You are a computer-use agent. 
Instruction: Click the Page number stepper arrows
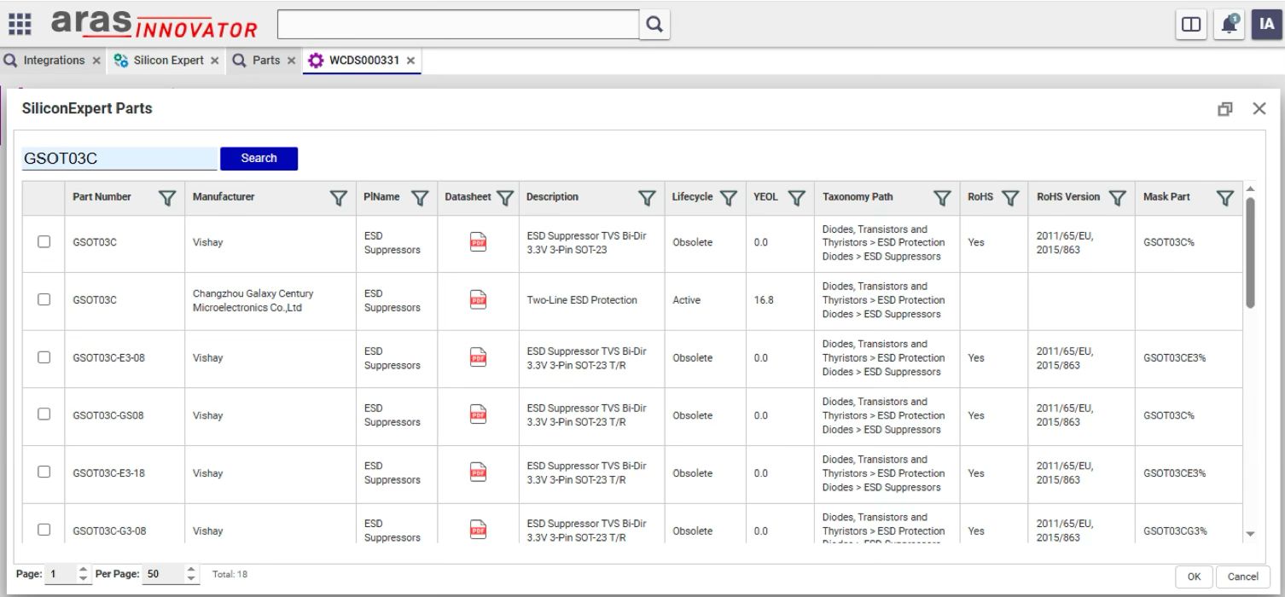click(83, 575)
